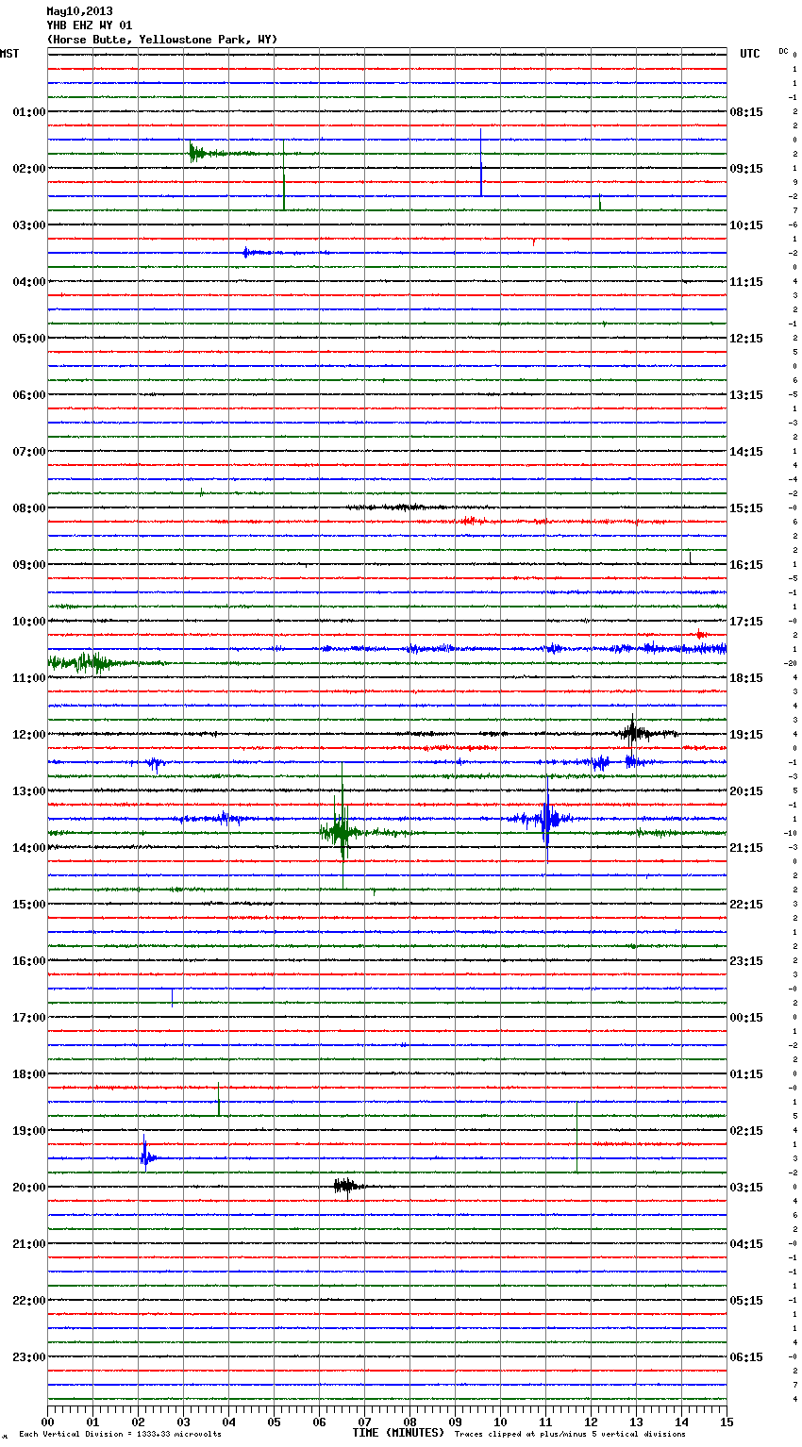Click the Each Vertical Division microvolts note
This screenshot has height=1447, width=802.
(120, 1434)
